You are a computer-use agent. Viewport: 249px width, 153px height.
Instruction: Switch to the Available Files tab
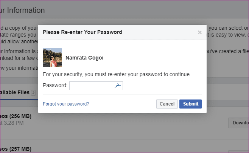(15, 92)
